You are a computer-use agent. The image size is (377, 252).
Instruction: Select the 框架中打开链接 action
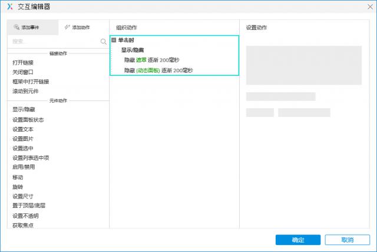click(x=31, y=81)
